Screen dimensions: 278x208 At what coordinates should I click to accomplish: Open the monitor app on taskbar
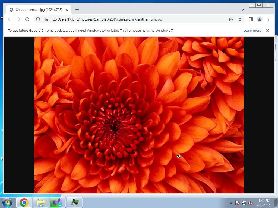click(75, 203)
